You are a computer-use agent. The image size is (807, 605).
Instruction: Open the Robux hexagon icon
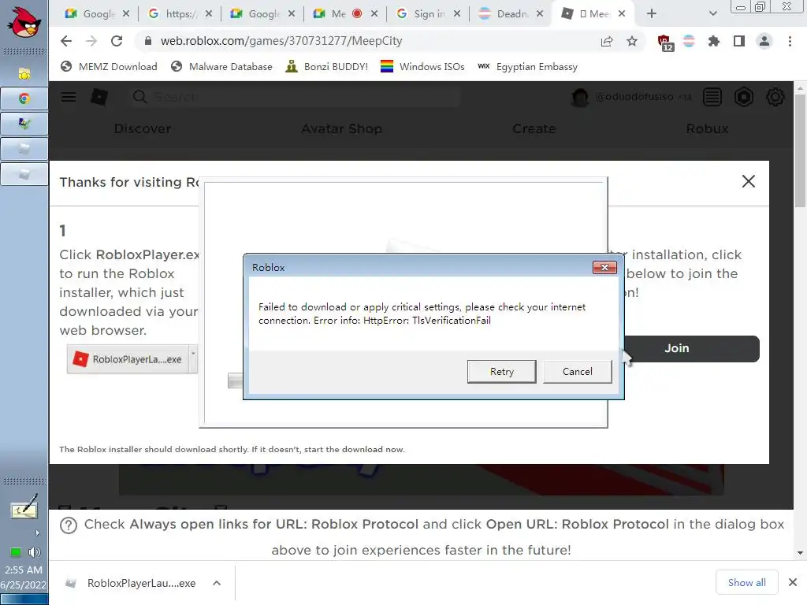pyautogui.click(x=744, y=97)
